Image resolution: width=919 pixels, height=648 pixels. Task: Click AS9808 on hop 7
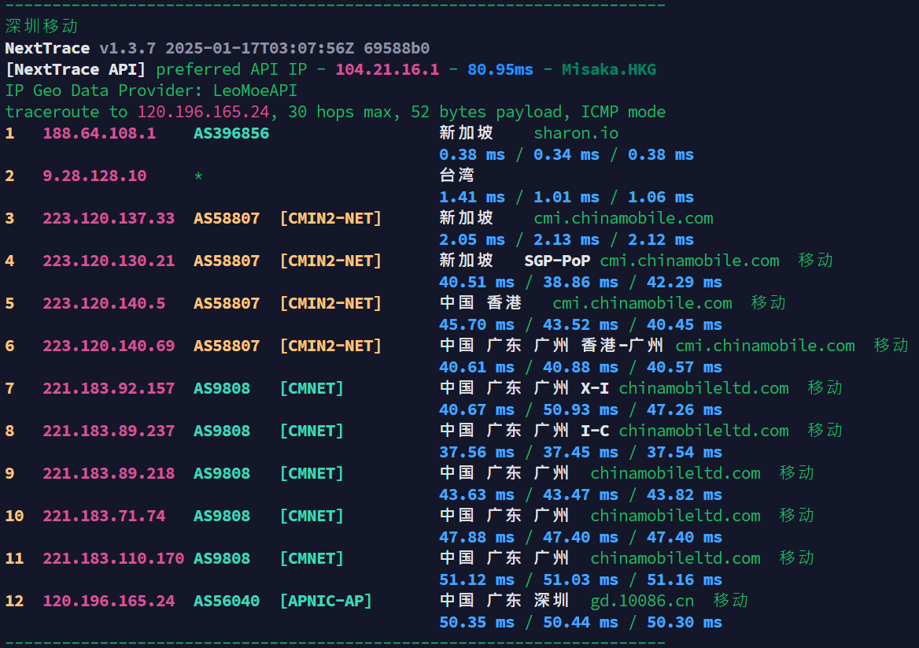pos(222,388)
